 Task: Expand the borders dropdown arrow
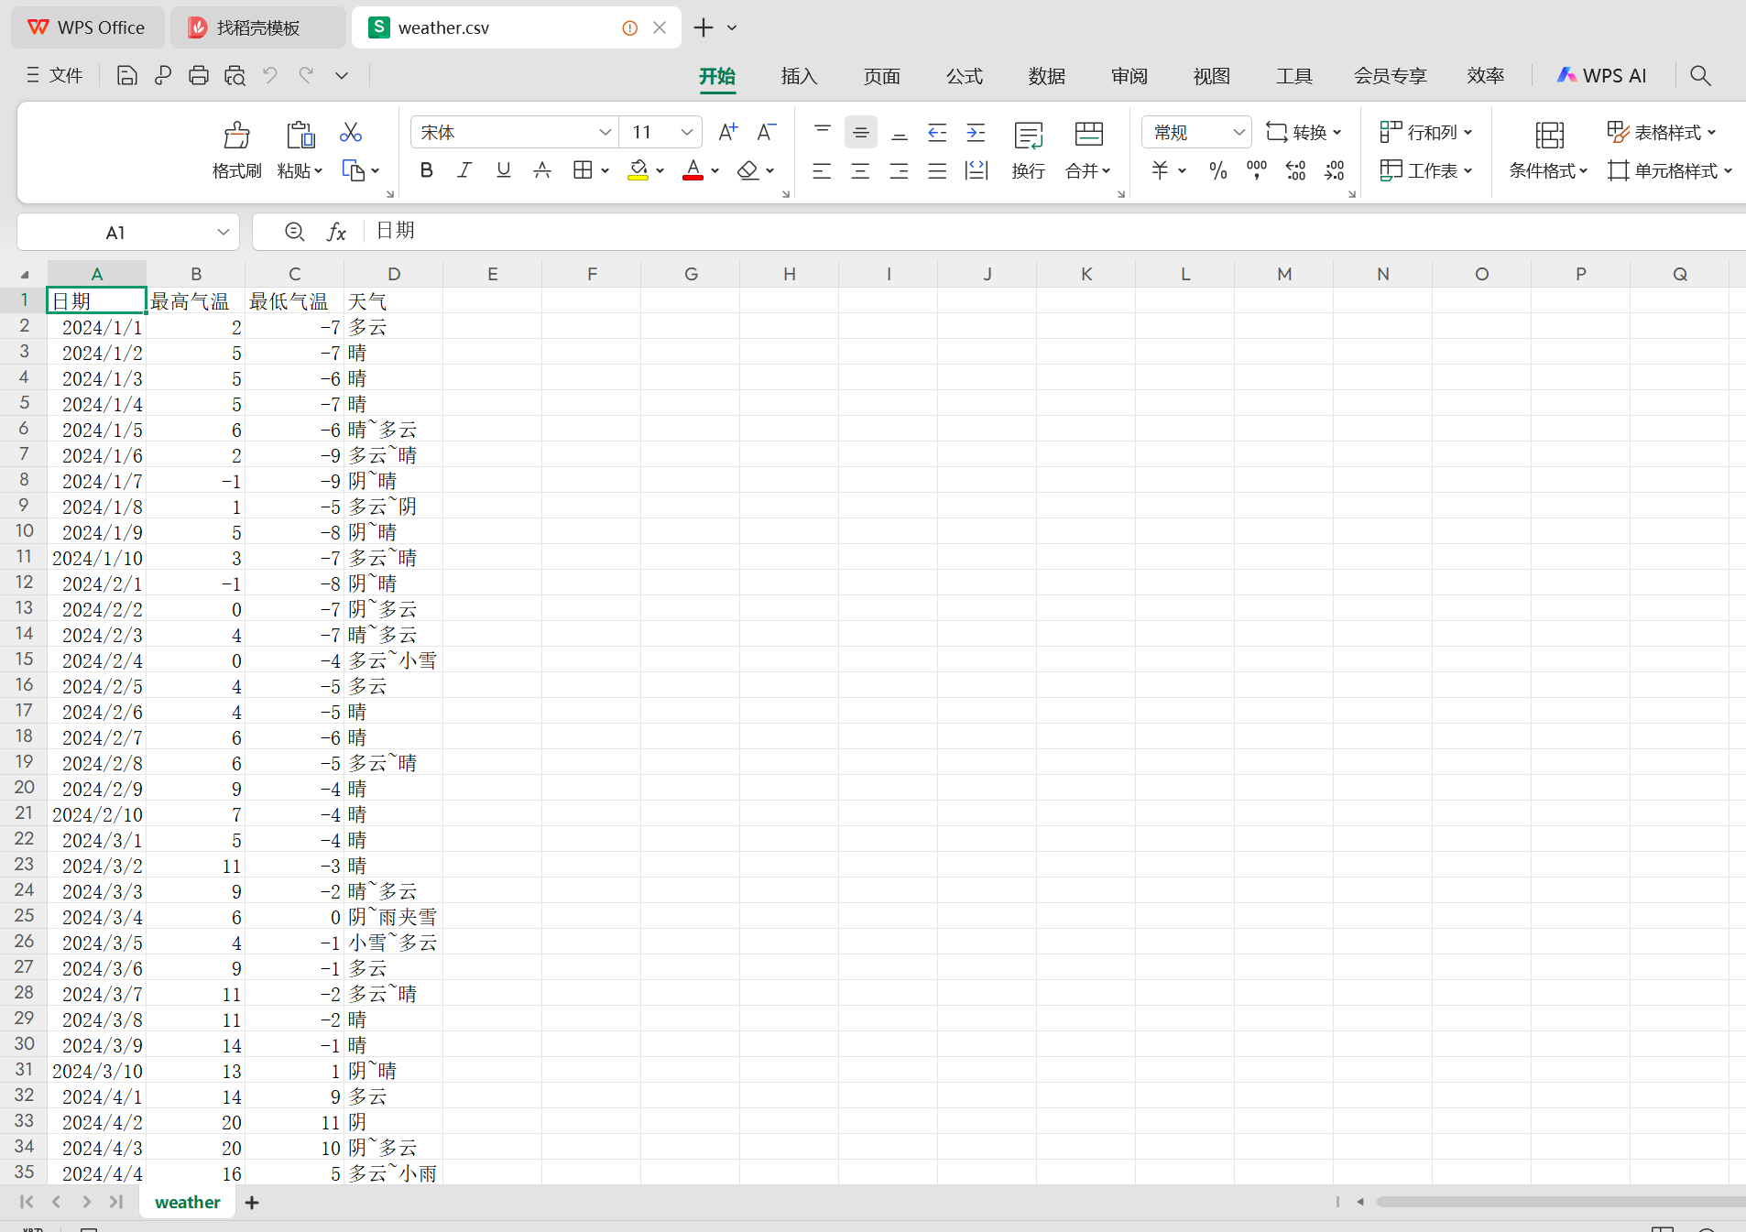[605, 171]
